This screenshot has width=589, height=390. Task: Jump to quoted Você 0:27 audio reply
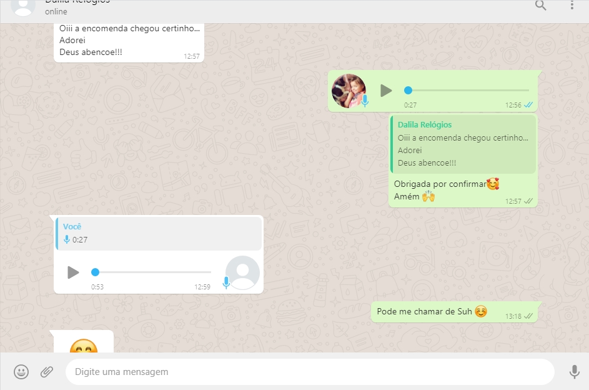pyautogui.click(x=159, y=233)
